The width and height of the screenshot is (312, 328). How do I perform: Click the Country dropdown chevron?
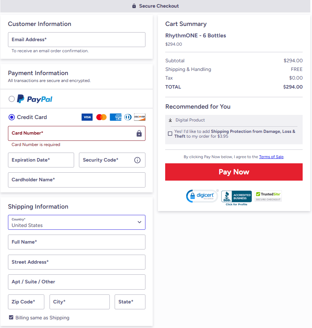(x=140, y=222)
